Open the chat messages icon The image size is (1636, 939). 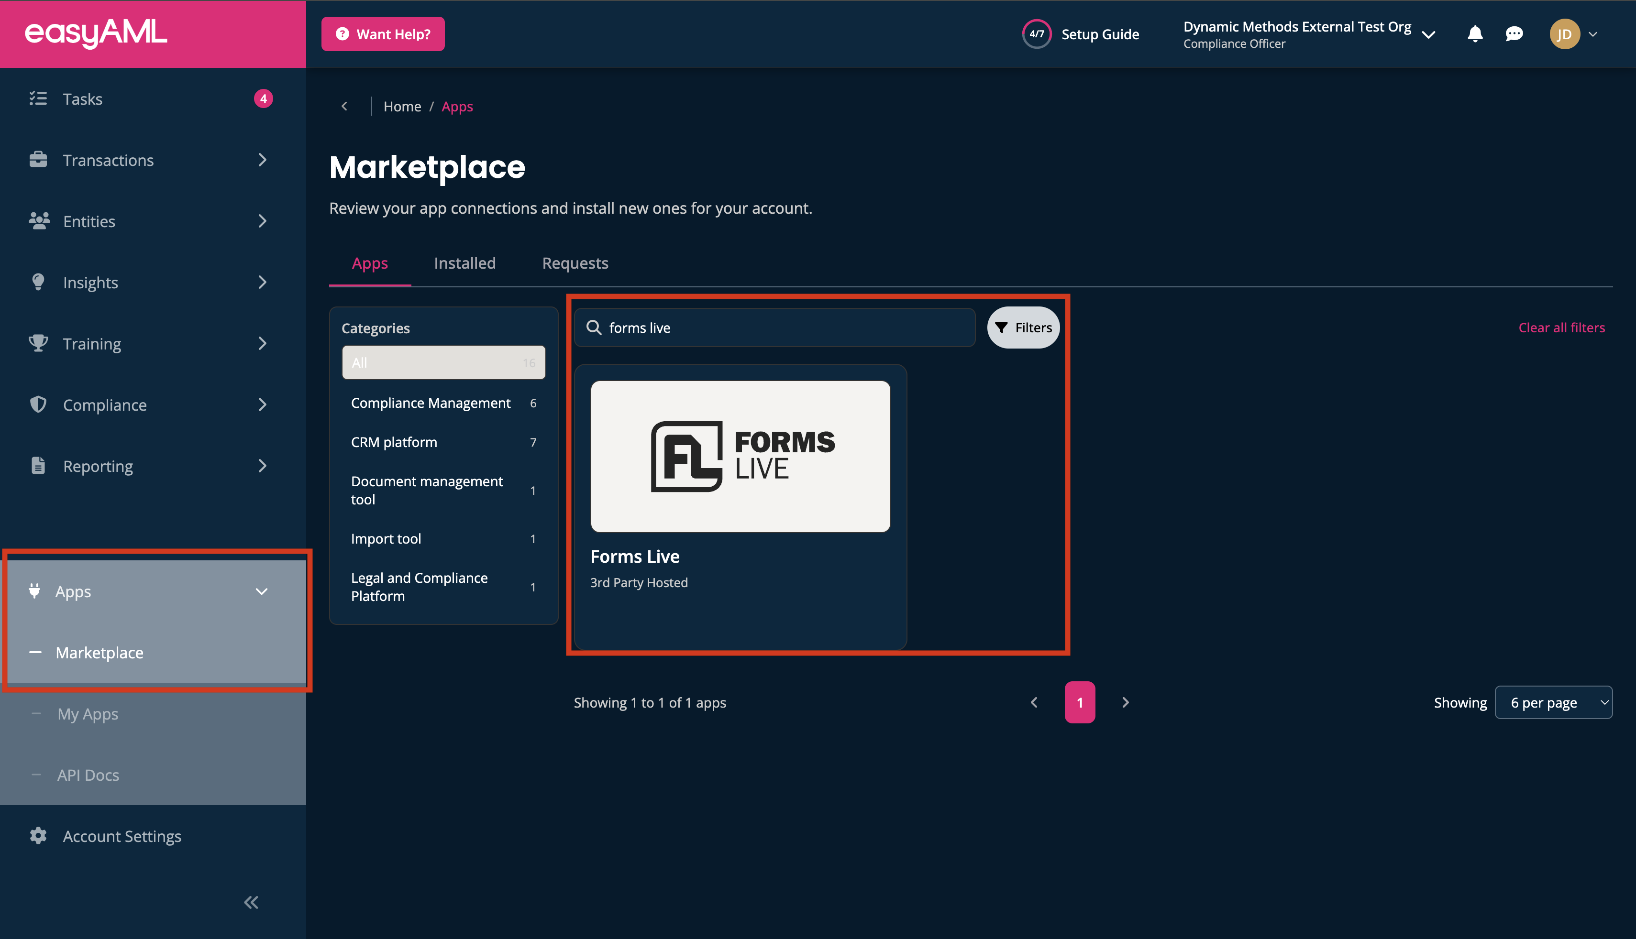tap(1514, 34)
